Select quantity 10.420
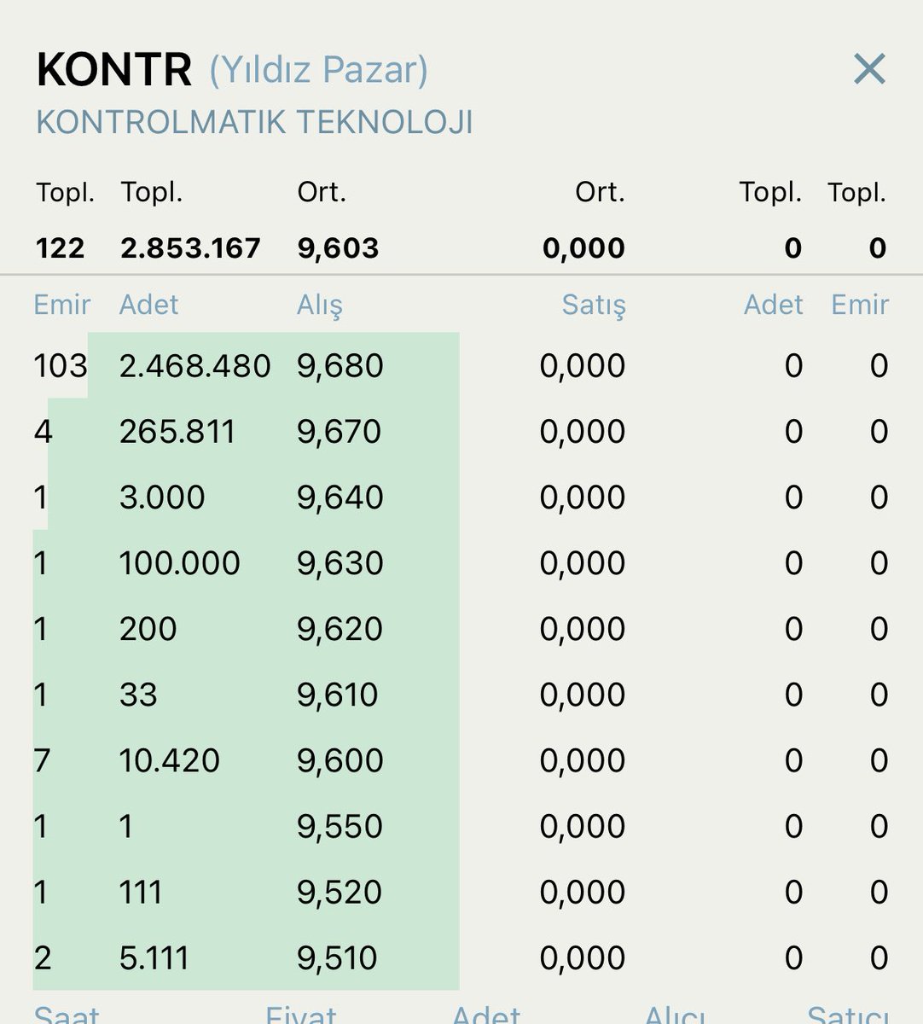Screen dimensions: 923x1024 click(x=170, y=760)
